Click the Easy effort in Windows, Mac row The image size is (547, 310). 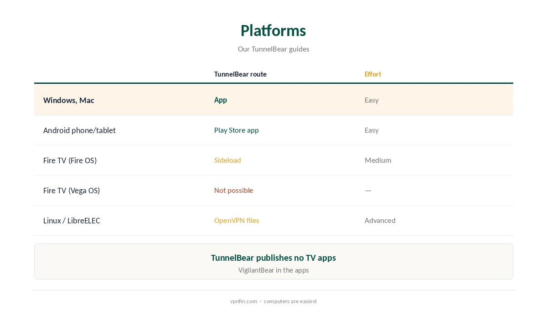[x=372, y=100]
